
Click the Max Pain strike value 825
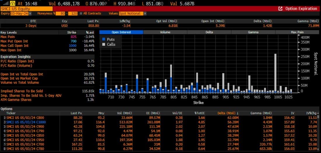pyautogui.click(x=73, y=37)
